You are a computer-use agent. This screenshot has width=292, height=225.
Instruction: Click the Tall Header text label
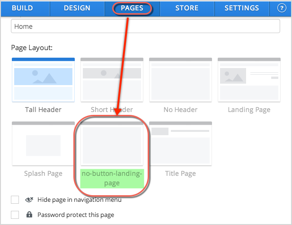(x=43, y=110)
